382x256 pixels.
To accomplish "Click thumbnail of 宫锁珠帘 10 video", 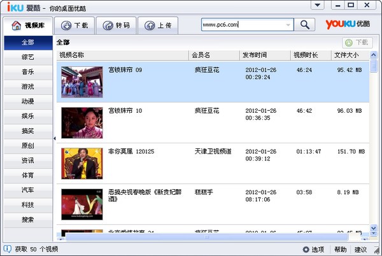I will coord(81,123).
